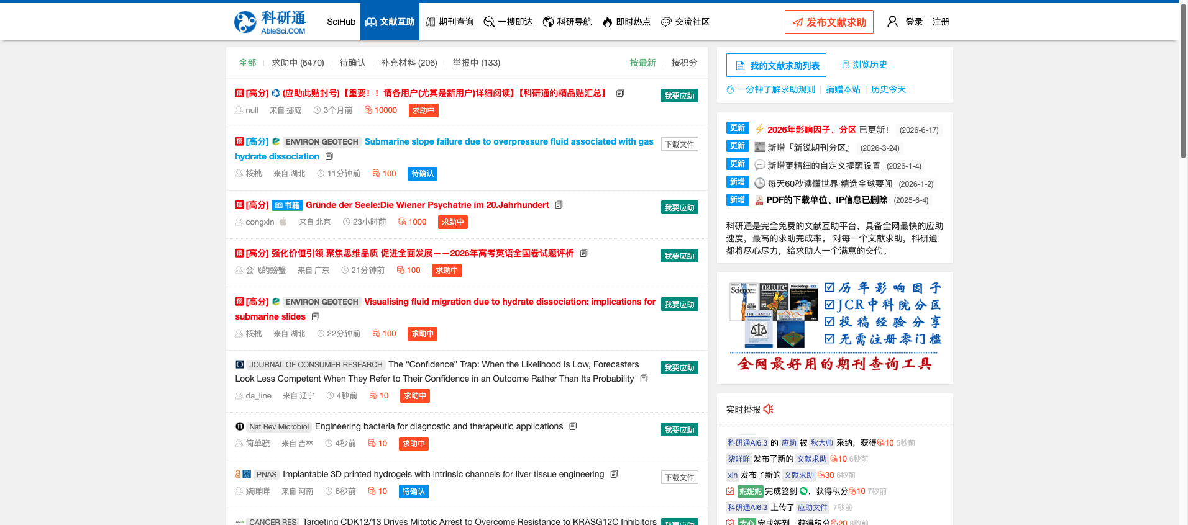Click the copy icon after Engineering bacteria title
Viewport: 1188px width, 525px height.
[x=573, y=426]
